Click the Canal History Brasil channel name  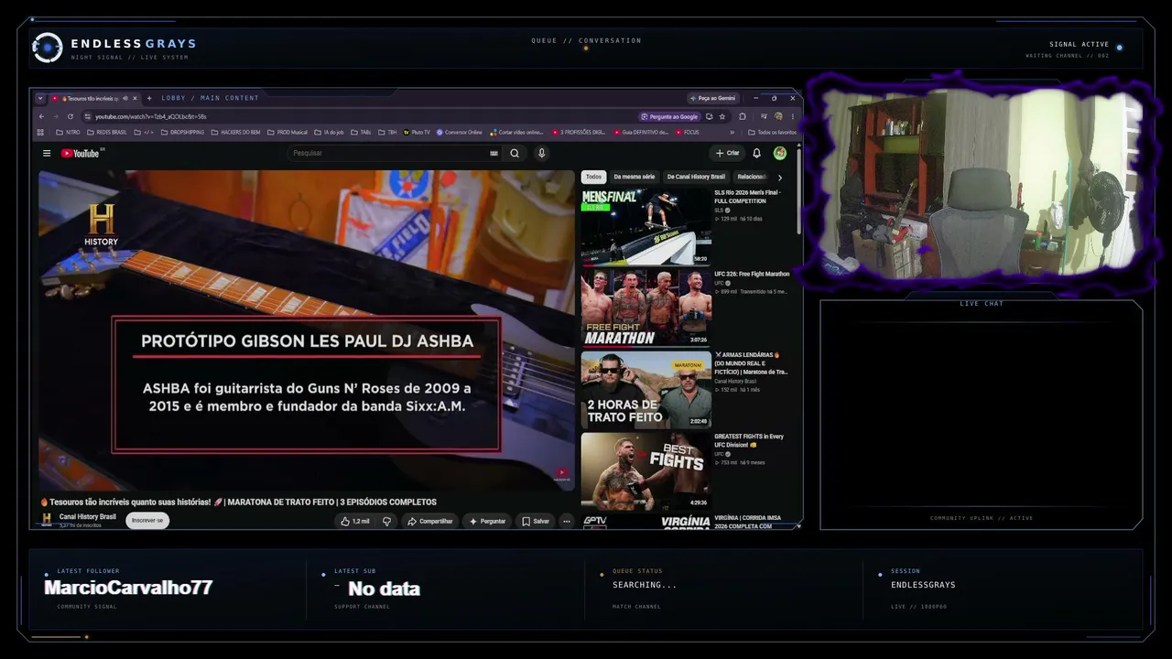[88, 516]
